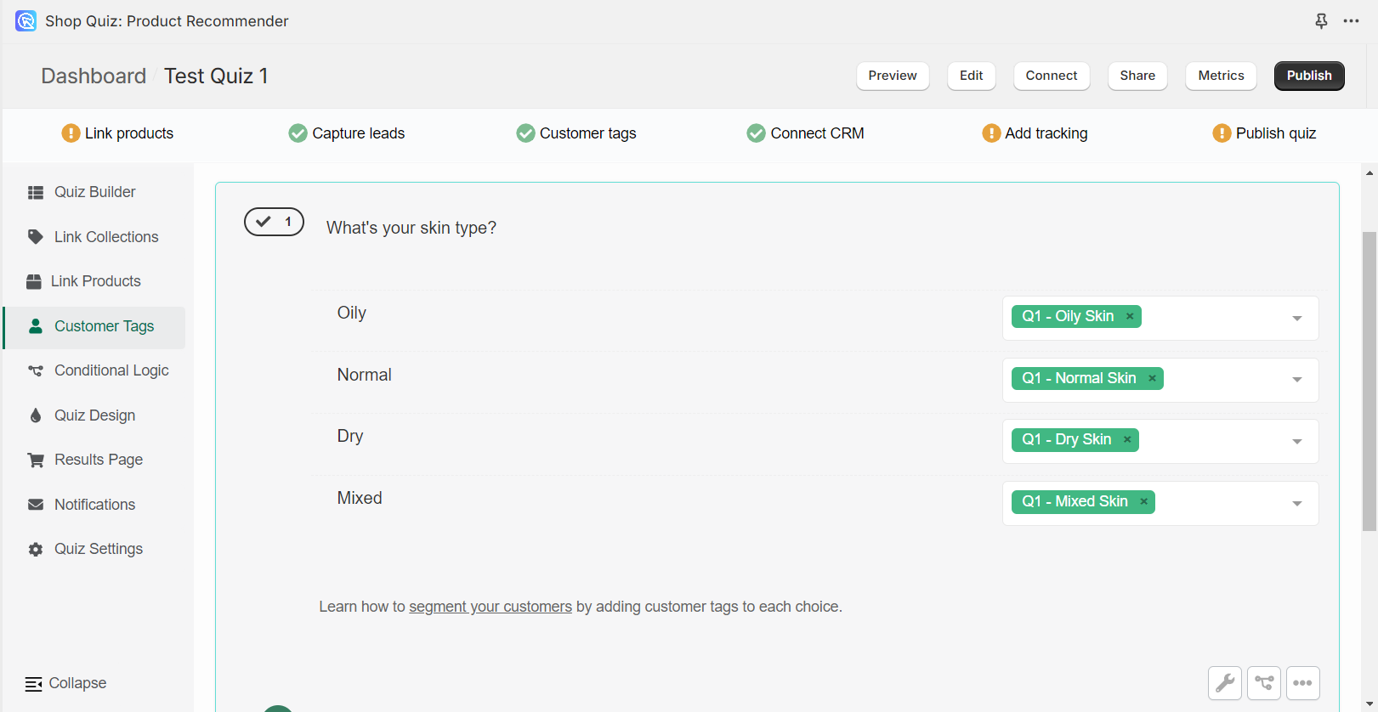Click the Share button
The height and width of the screenshot is (712, 1378).
pyautogui.click(x=1137, y=76)
